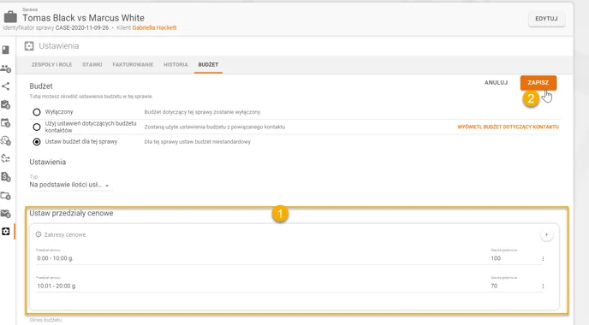Open the Typ dropdown Na podstawie ilości
589x325 pixels.
(x=70, y=185)
